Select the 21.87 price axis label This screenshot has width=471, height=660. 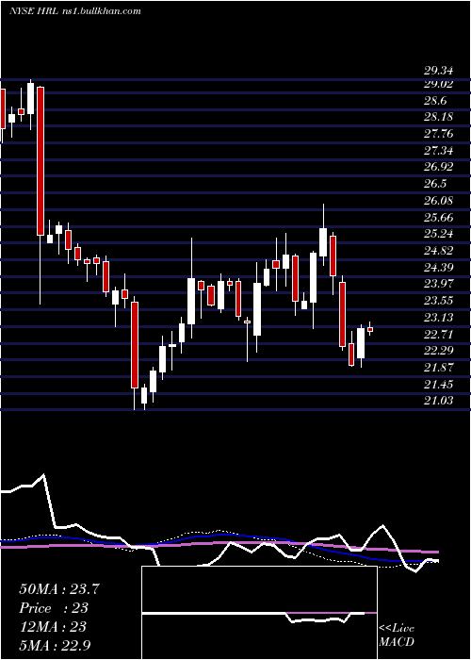click(x=438, y=368)
